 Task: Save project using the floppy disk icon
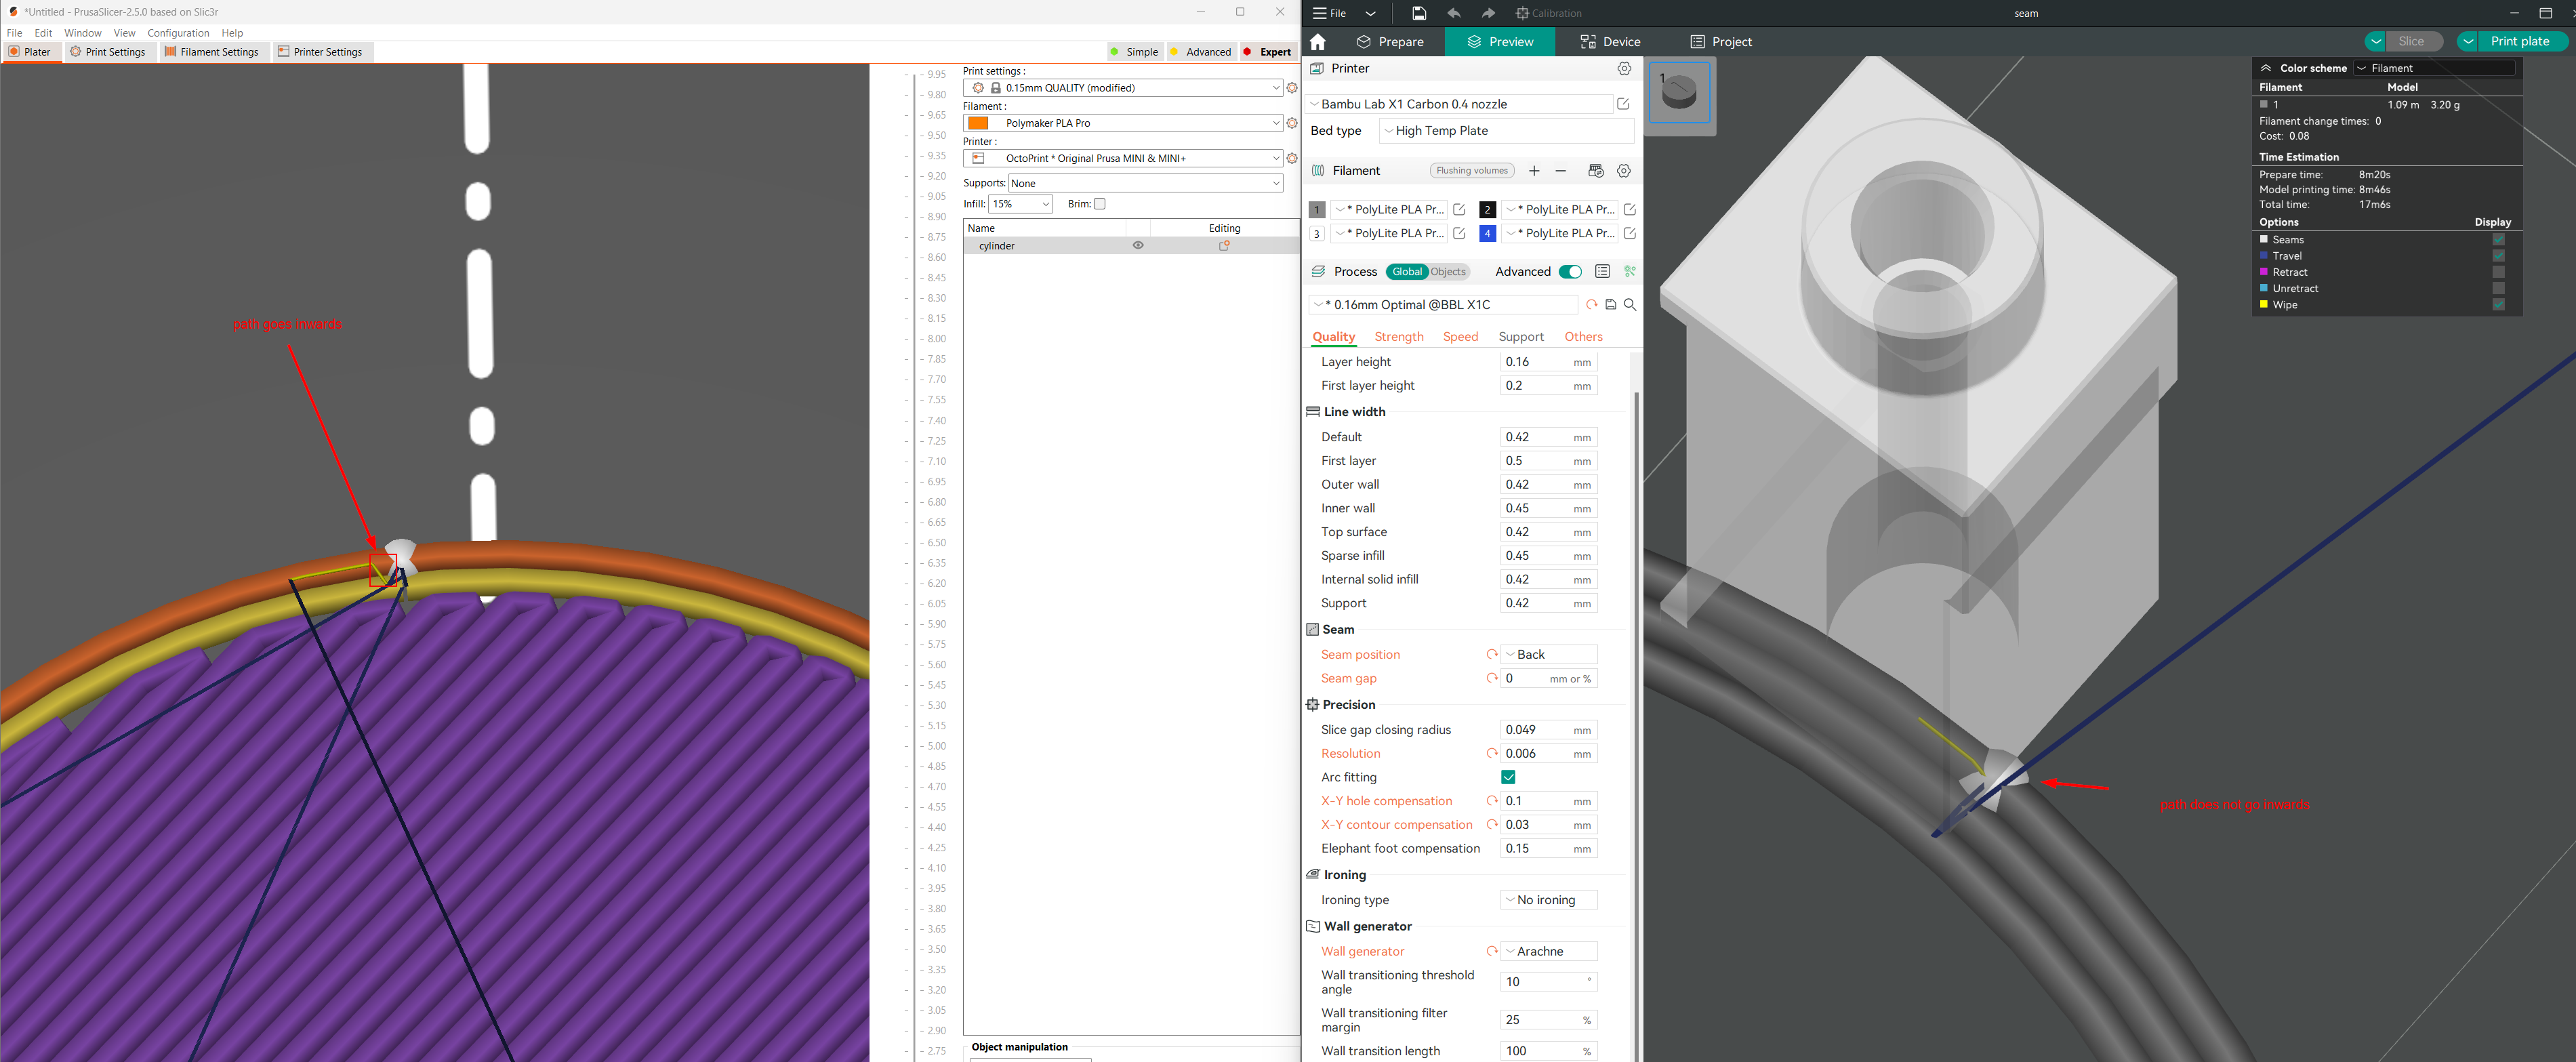[x=1419, y=13]
